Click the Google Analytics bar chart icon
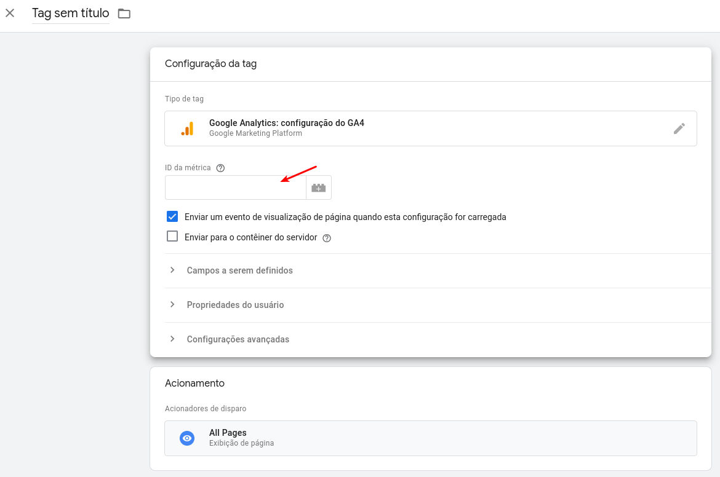The image size is (720, 477). click(187, 128)
